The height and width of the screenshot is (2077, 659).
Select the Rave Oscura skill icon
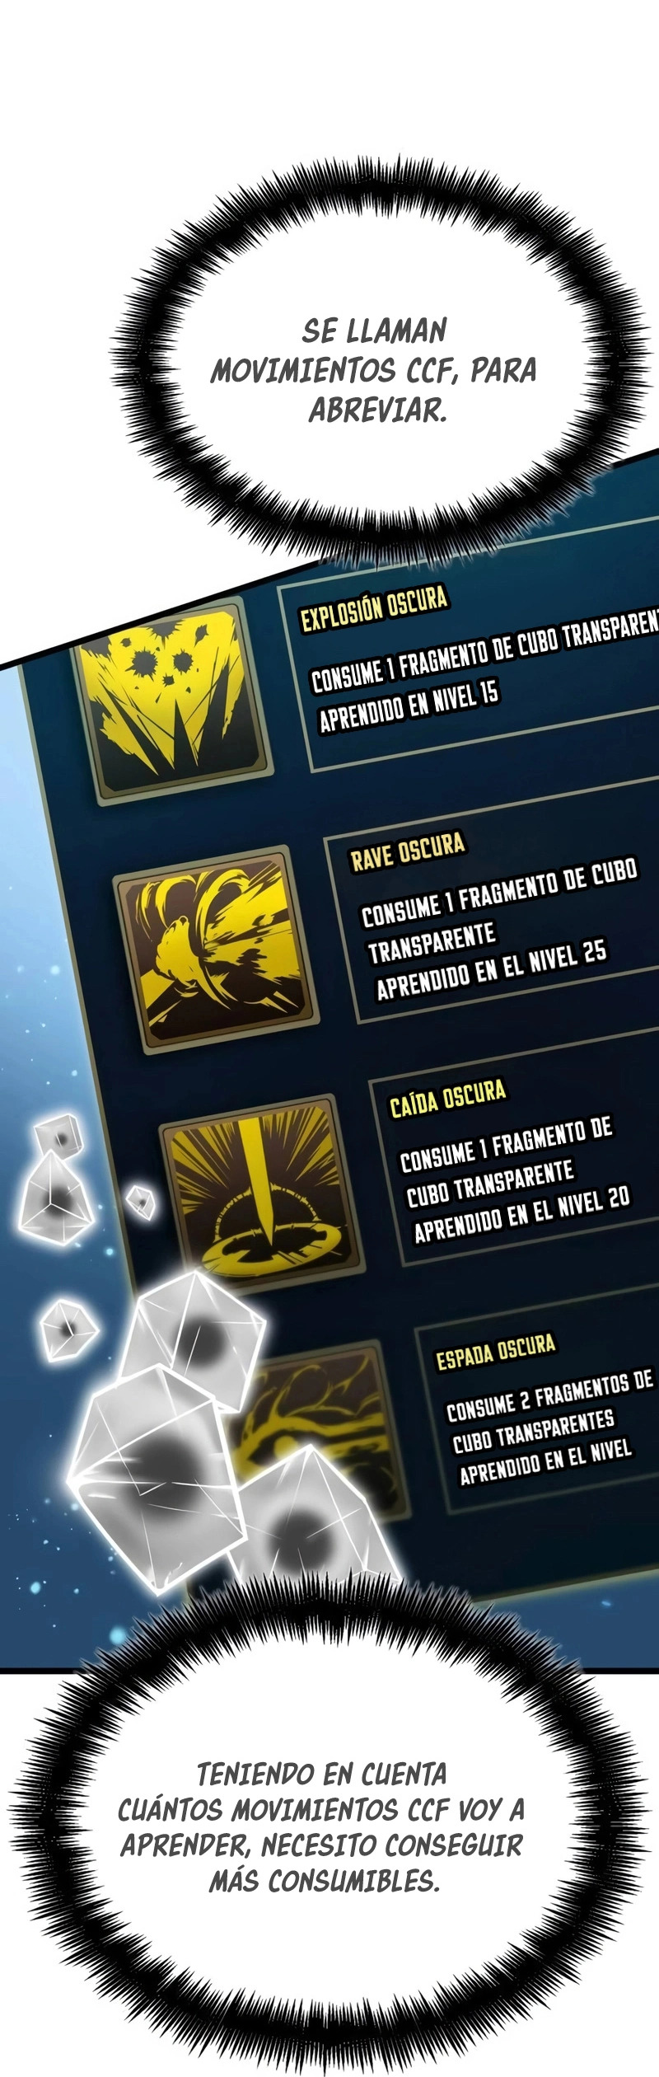coord(216,949)
